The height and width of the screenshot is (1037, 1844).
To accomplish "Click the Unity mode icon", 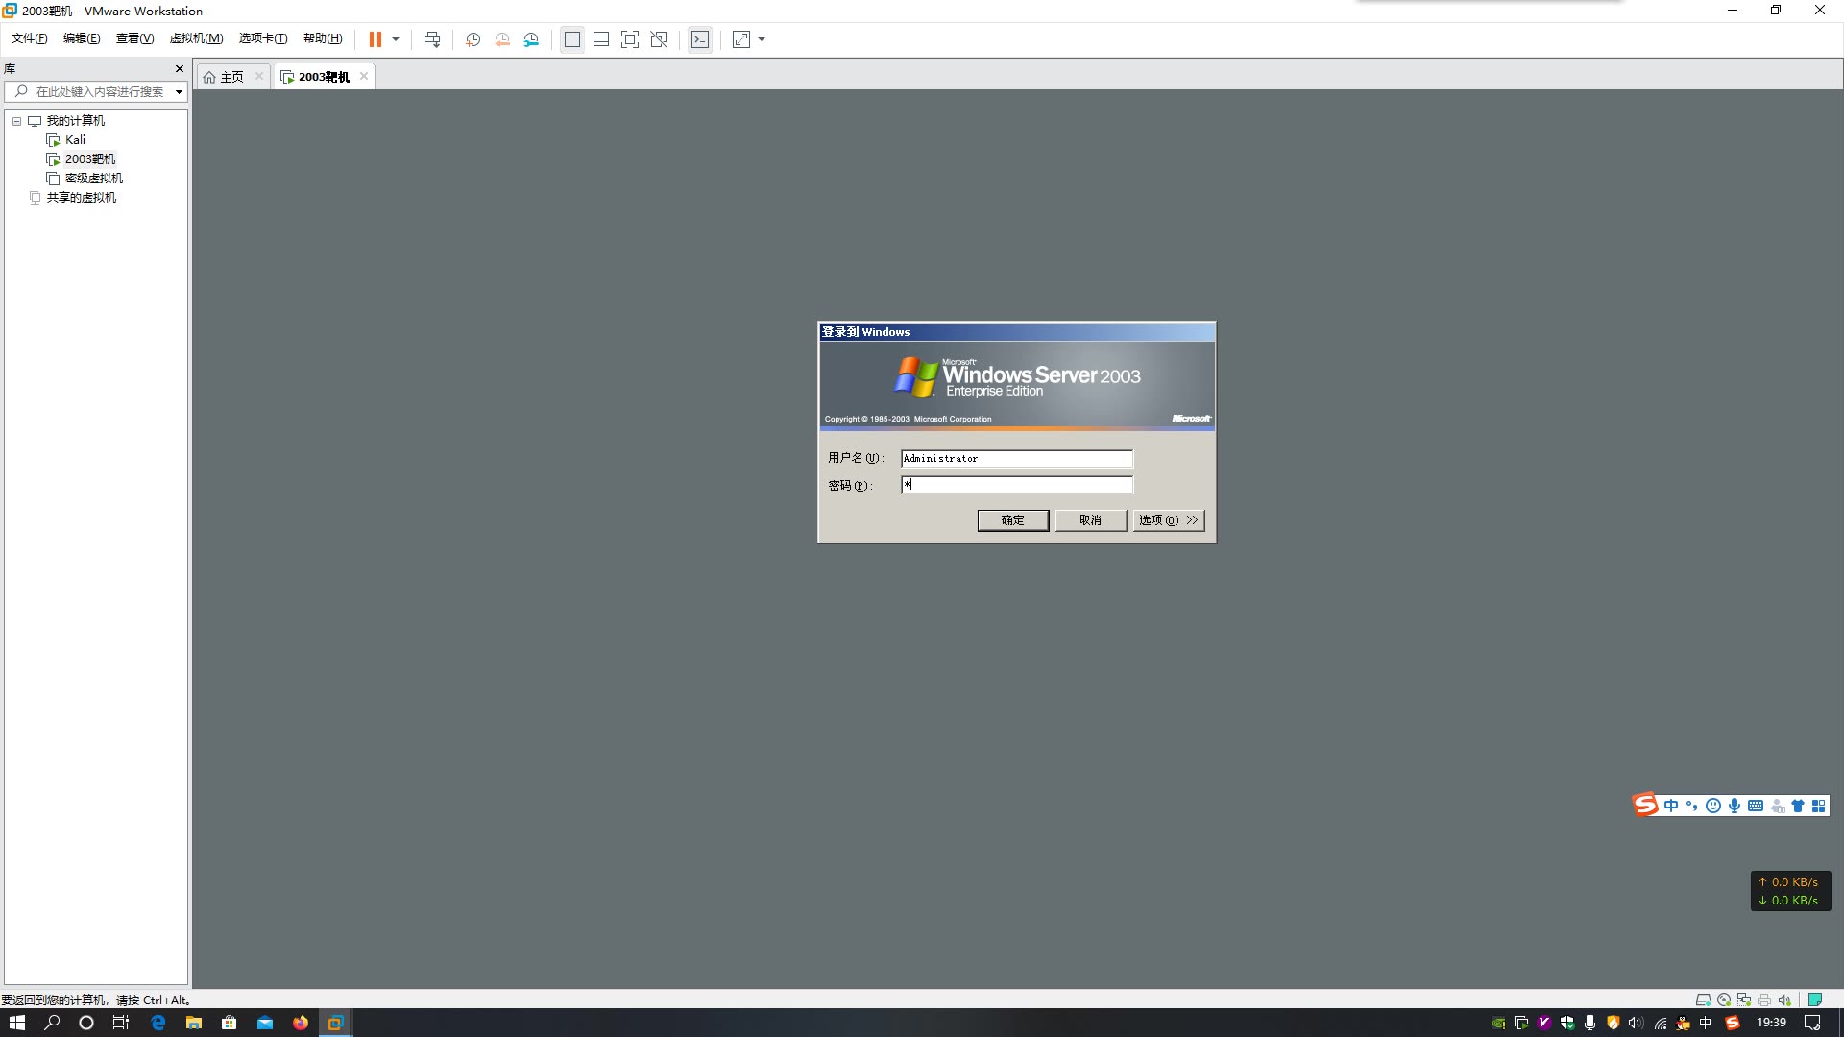I will (x=659, y=39).
